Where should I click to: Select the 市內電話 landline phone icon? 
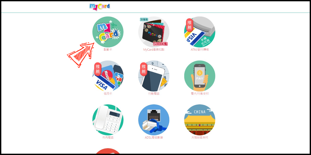pos(108,120)
